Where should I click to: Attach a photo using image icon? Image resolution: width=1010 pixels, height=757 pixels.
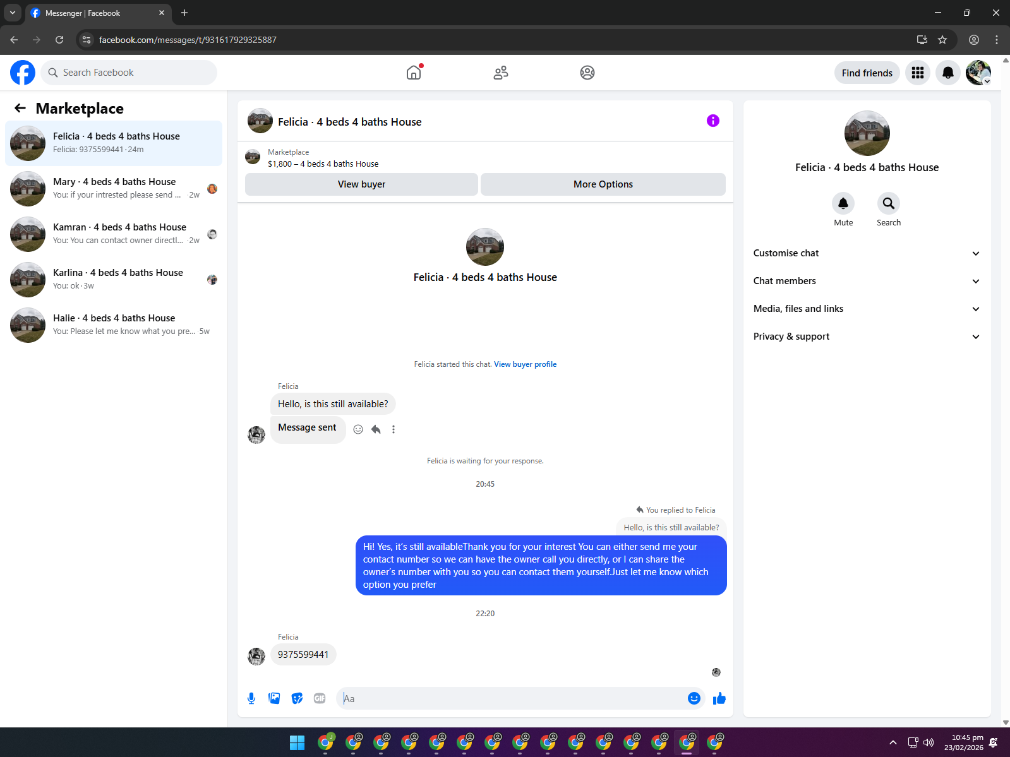click(274, 698)
